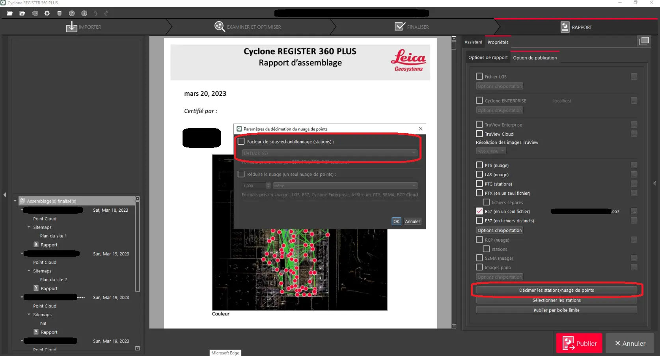The width and height of the screenshot is (660, 356).
Task: Click the down arrow of the report scrollbar
Action: click(x=454, y=326)
